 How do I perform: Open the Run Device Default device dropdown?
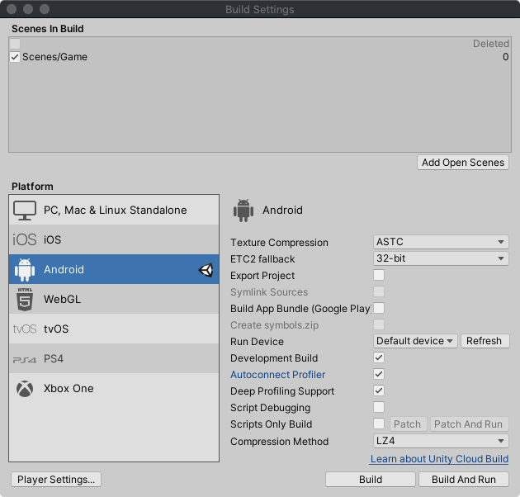415,341
